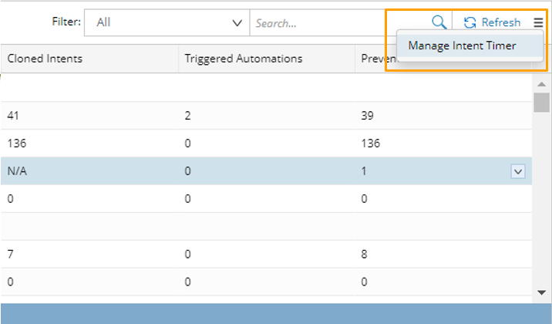This screenshot has height=324, width=552.
Task: Click into the Search text field
Action: [x=339, y=23]
